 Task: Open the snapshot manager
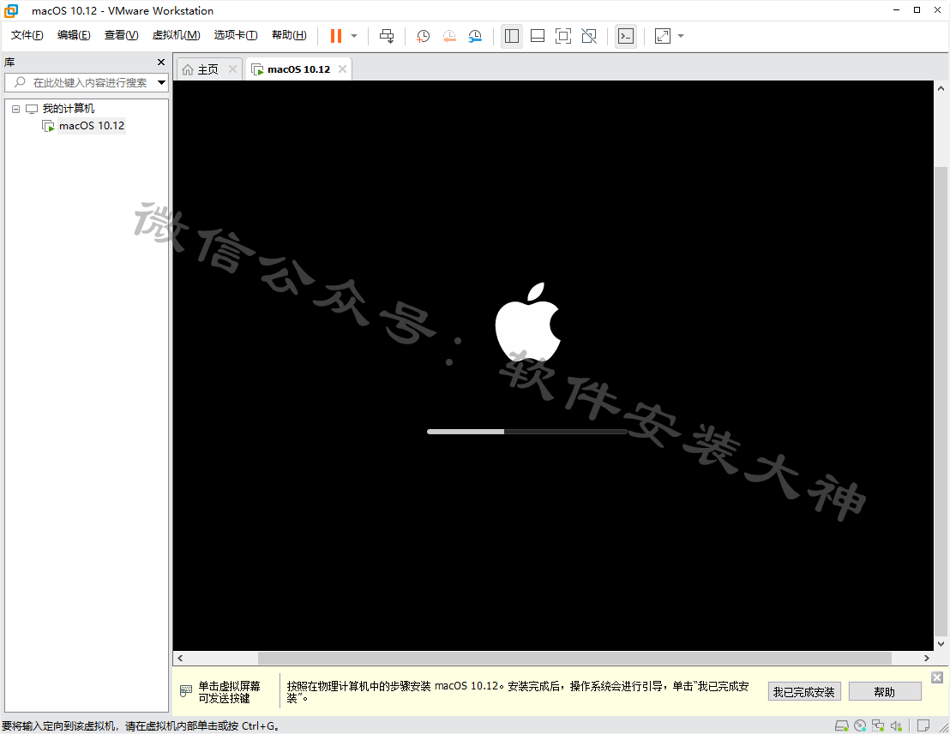(x=475, y=36)
